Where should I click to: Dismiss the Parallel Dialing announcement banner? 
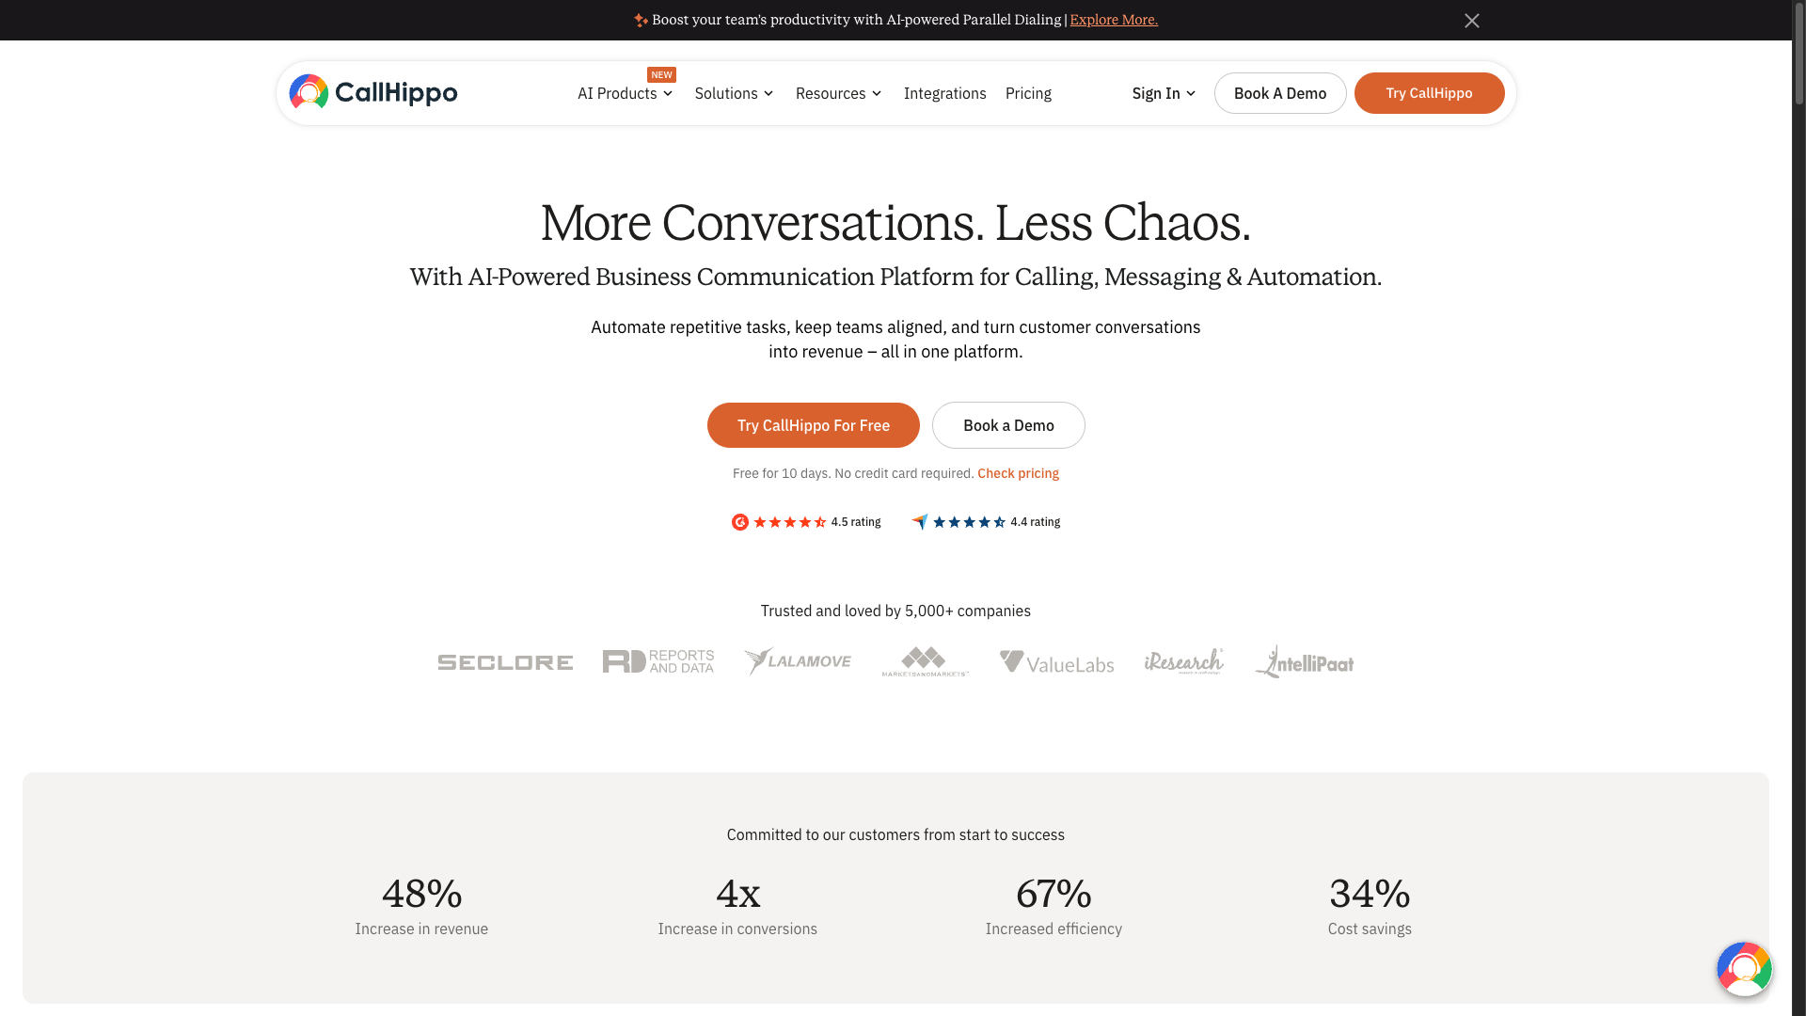[x=1472, y=20]
